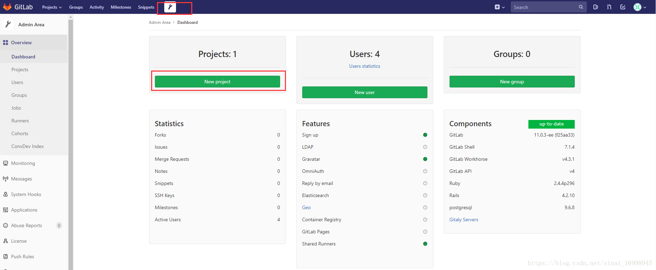
Task: Click the Applications grid icon
Action: (x=6, y=210)
